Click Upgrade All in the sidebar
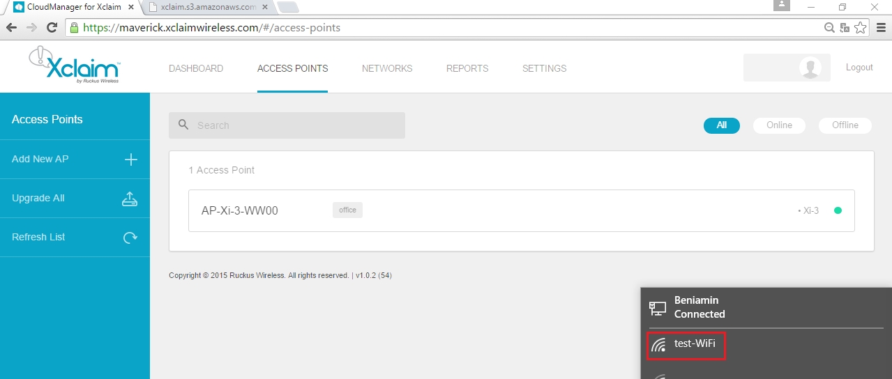Screen dimensions: 892x379 pyautogui.click(x=75, y=199)
